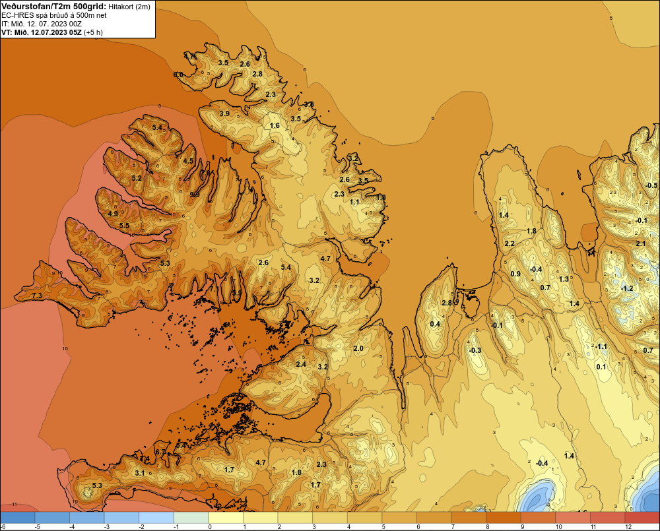The width and height of the screenshot is (660, 531).
Task: Click the -6 label on the scale
Action: coord(3,527)
